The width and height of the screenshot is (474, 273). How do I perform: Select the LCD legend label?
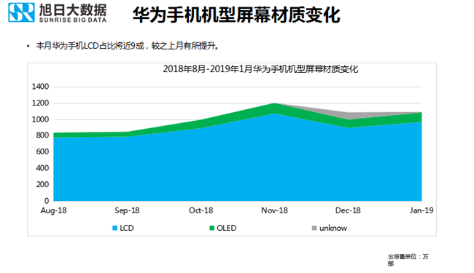tap(127, 228)
